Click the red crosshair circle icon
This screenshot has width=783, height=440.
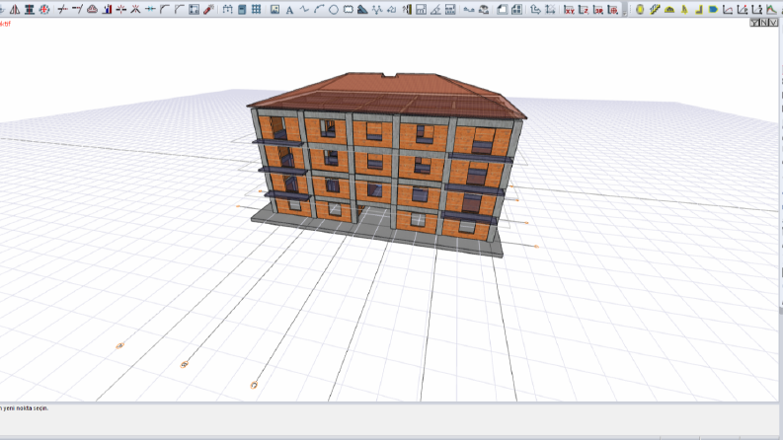(44, 9)
